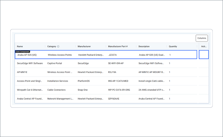Select Access Point and Singl... row name
This screenshot has height=137, width=223.
click(30, 81)
